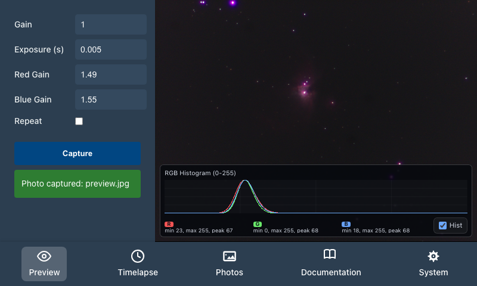Click the 'Repeat' text label

[28, 121]
